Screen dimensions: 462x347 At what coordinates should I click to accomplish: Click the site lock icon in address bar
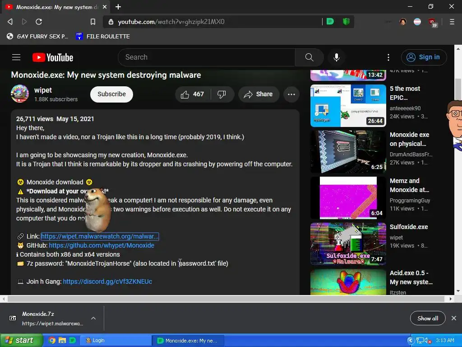pos(111,22)
